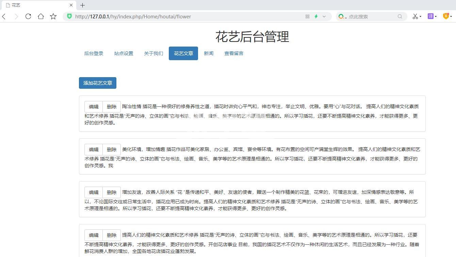This screenshot has width=456, height=257.
Task: Switch to the 站点设置 nav tab
Action: click(x=124, y=53)
